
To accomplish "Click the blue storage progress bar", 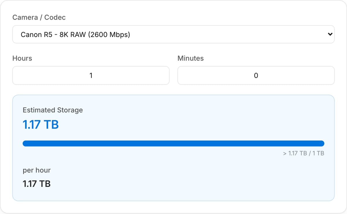I will 173,143.
